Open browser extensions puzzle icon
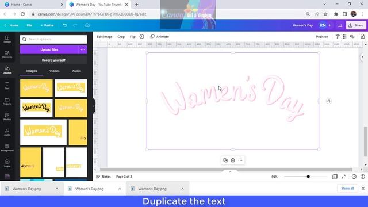This screenshot has height=207, width=368. click(x=336, y=14)
